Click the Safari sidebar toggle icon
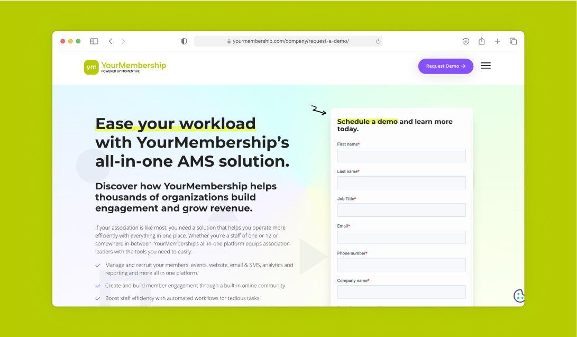The height and width of the screenshot is (337, 577). (x=94, y=41)
